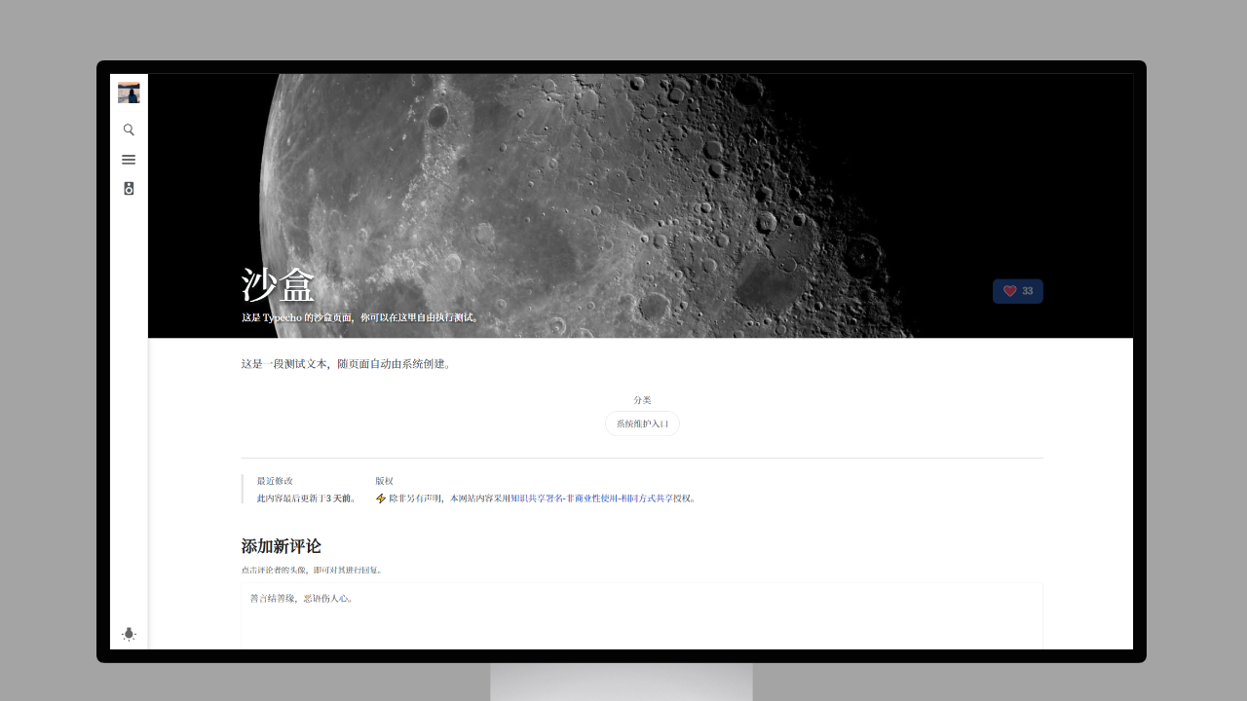This screenshot has height=701, width=1247.
Task: Click the subtitle 这是 Typecho 的沙盒页面
Action: click(361, 317)
